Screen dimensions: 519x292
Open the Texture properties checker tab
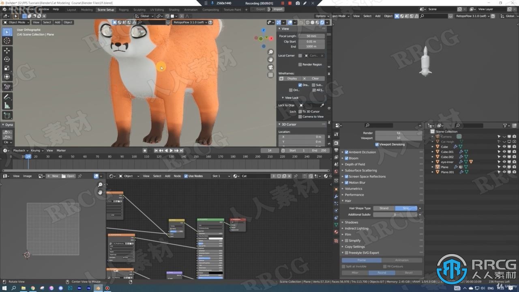(x=336, y=240)
